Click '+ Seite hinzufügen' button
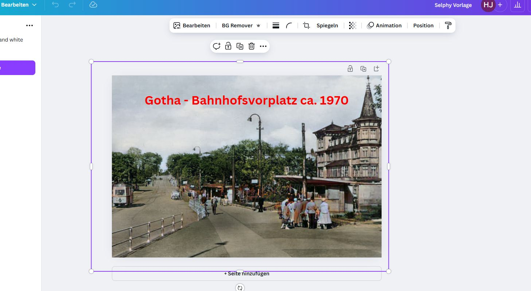The width and height of the screenshot is (531, 291). 247,274
